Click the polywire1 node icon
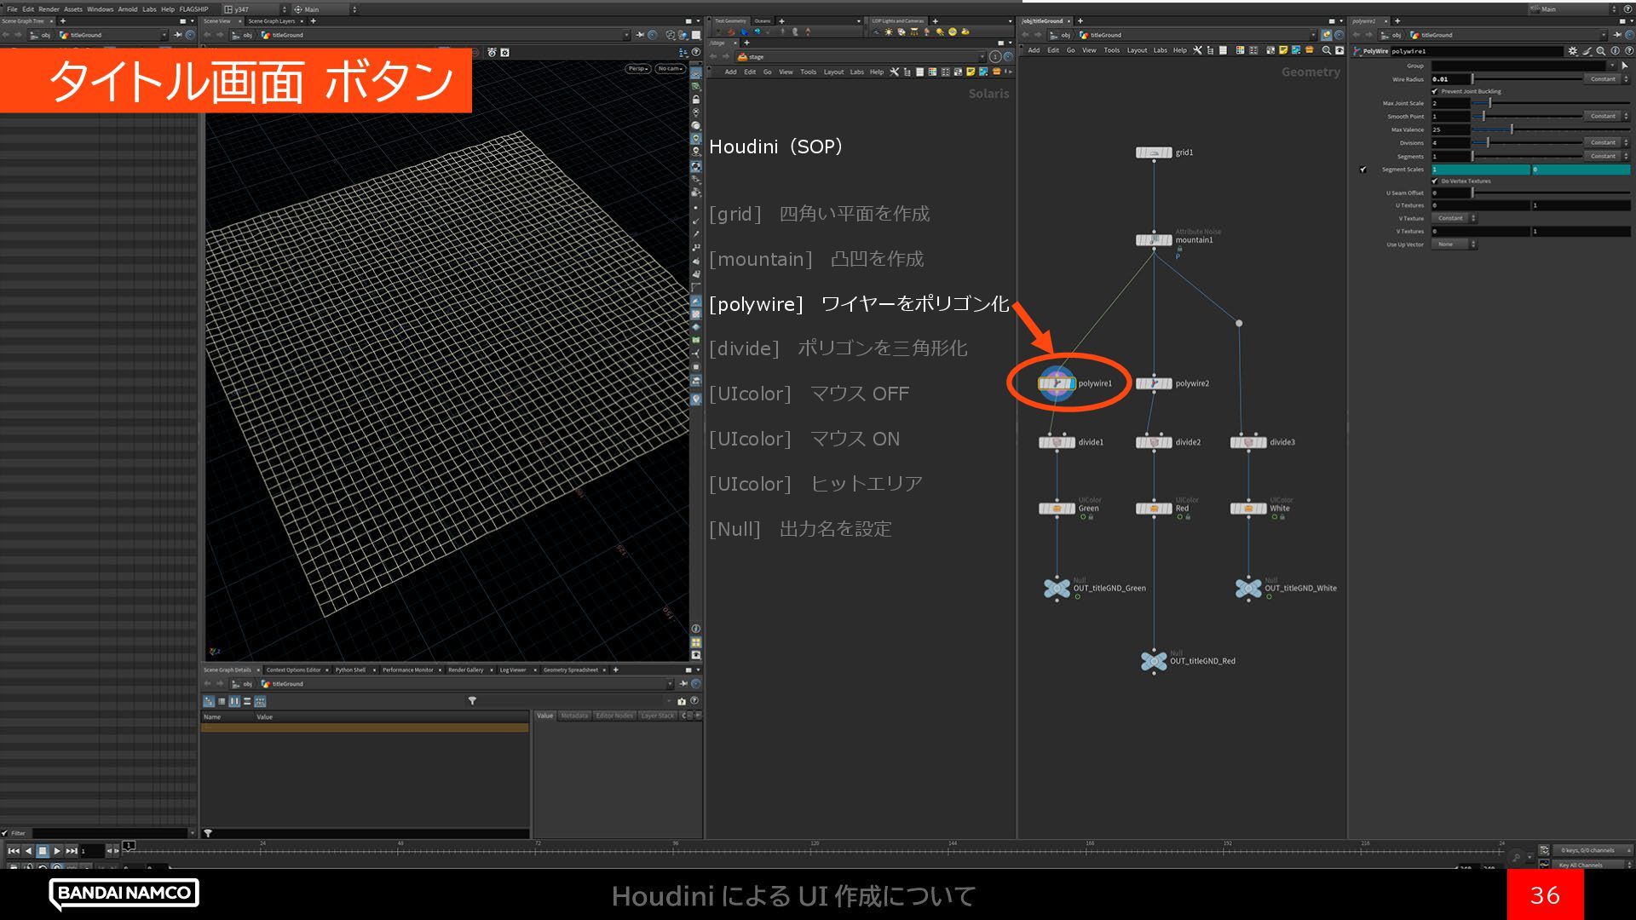Screen dimensions: 1636x920 [x=1057, y=383]
